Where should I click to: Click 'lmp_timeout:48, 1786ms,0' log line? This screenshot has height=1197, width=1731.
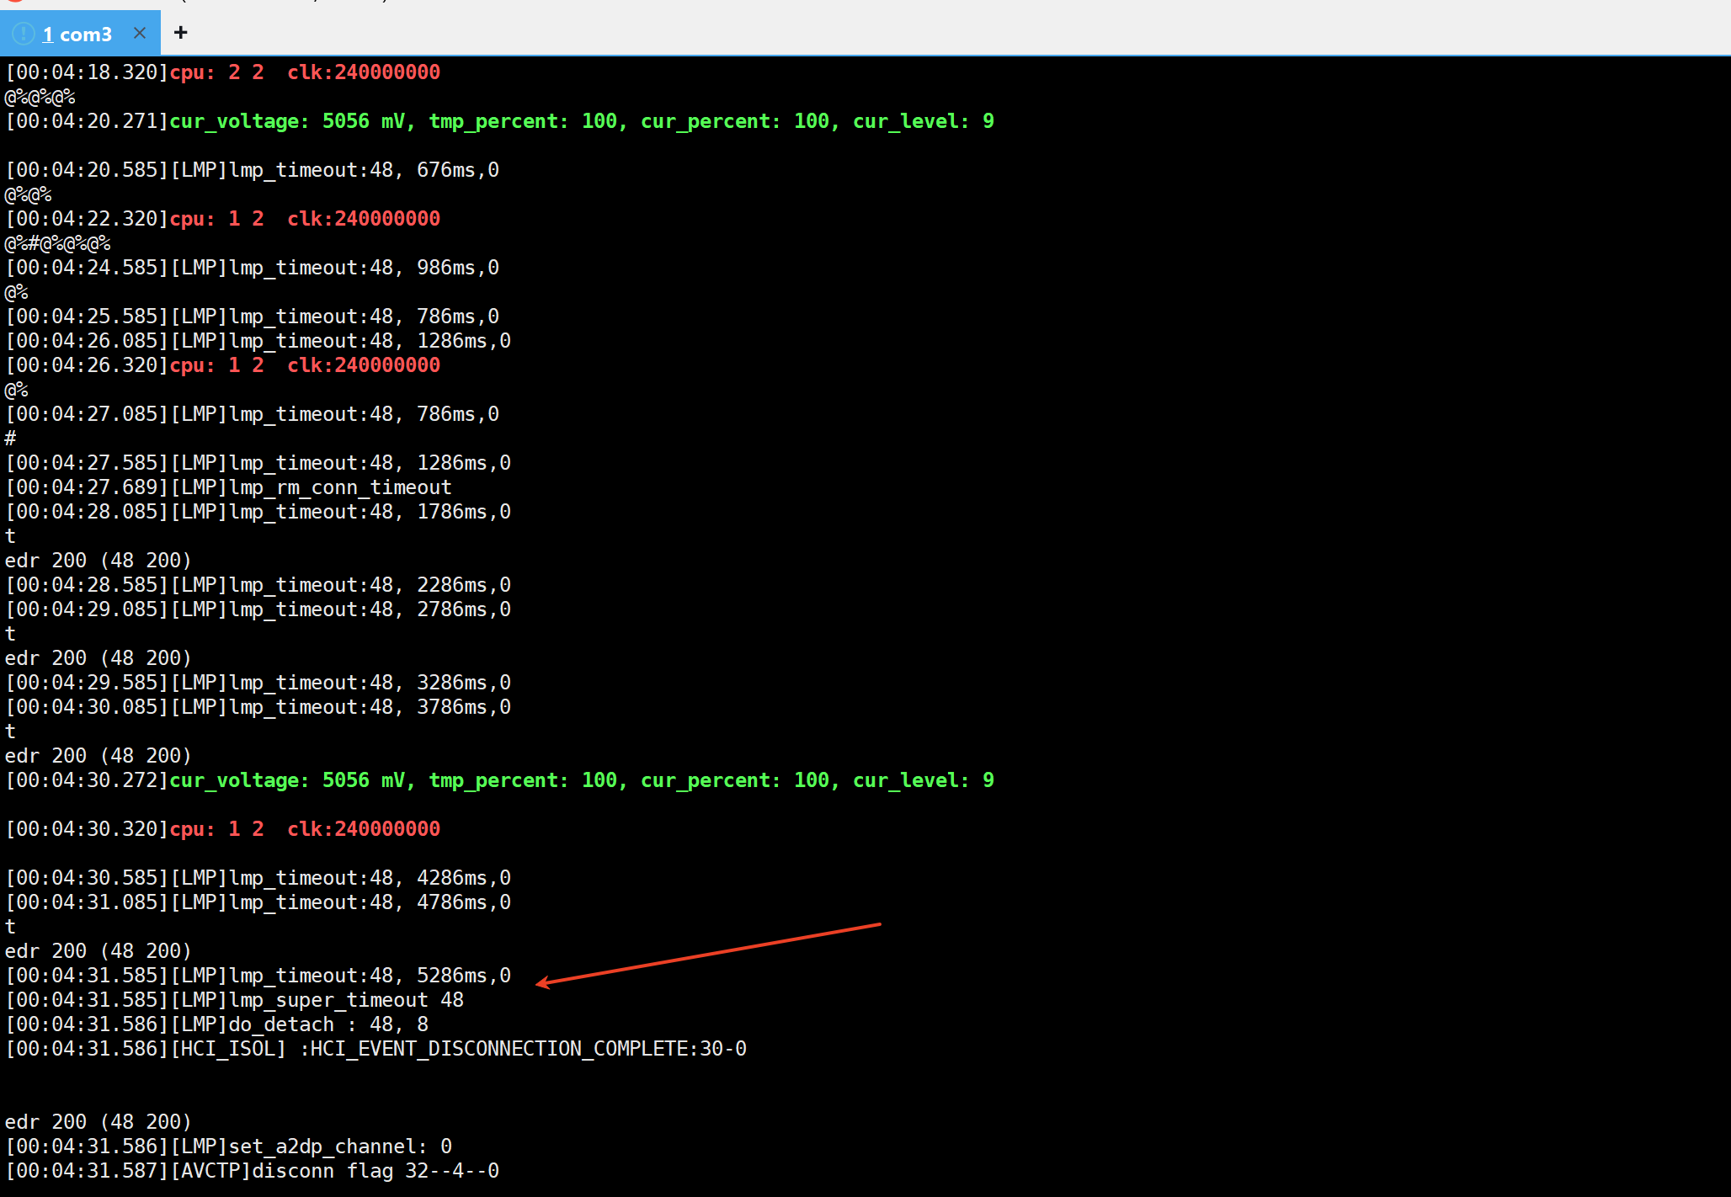tap(258, 512)
